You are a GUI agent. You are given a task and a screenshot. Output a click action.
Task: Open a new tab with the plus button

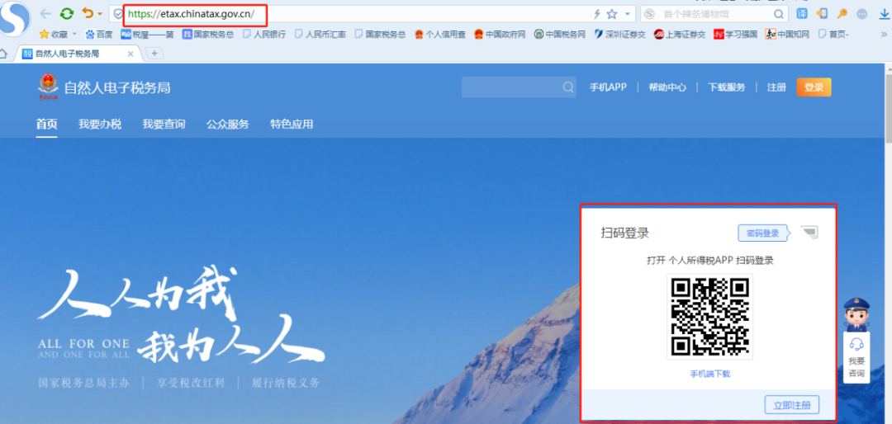(154, 54)
